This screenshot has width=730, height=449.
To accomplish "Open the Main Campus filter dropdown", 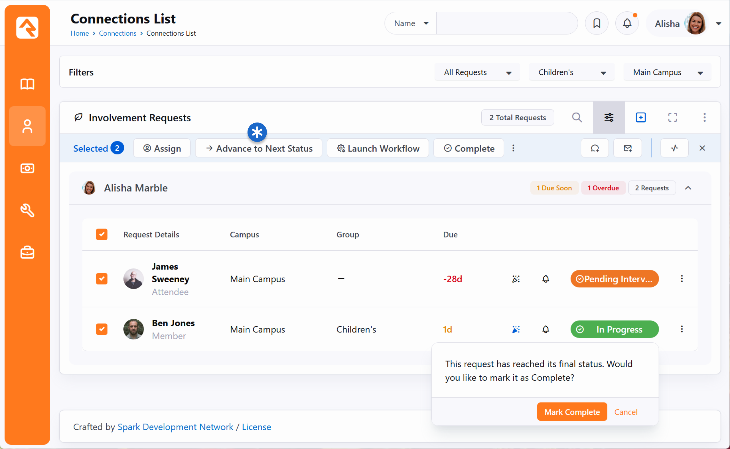I will click(x=667, y=72).
